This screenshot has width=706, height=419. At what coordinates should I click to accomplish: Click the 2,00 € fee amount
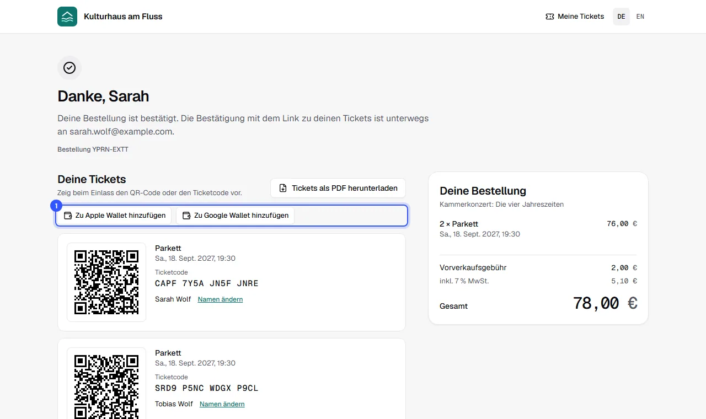(x=624, y=267)
